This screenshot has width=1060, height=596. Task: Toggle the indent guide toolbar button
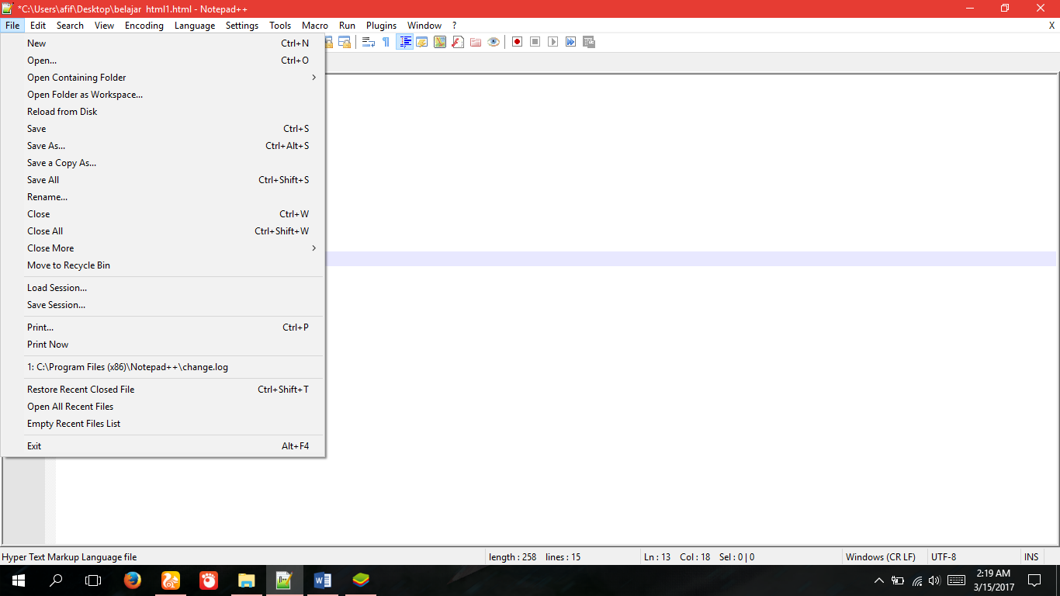[x=404, y=42]
